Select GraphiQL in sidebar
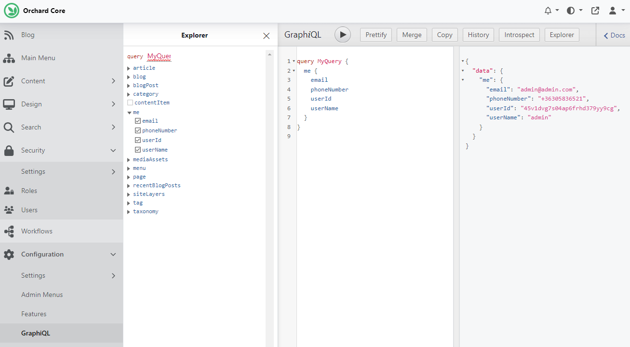Screen dimensions: 630x347 point(62,334)
